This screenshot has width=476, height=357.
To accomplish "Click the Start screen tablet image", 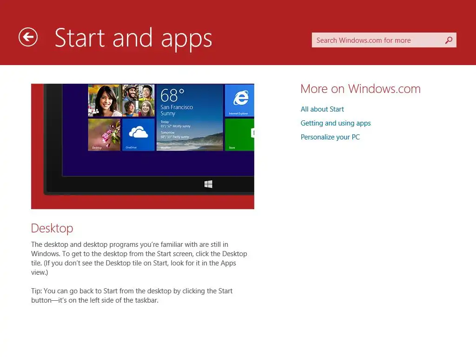I will (x=143, y=146).
